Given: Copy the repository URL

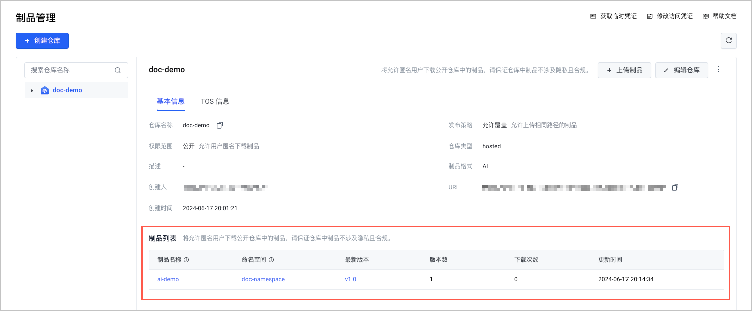Looking at the screenshot, I should click(675, 187).
